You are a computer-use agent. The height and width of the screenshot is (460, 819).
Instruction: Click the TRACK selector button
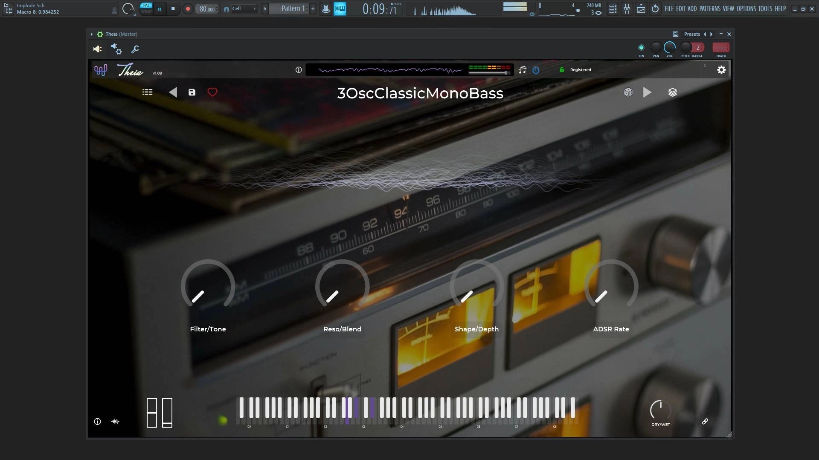point(721,47)
